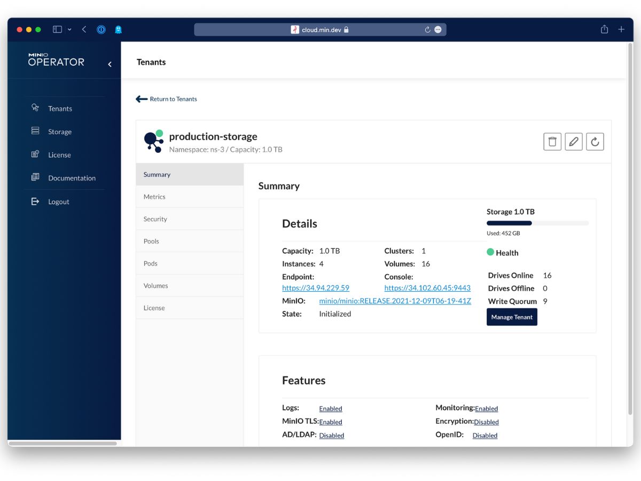Viewport: 641px width, 481px height.
Task: Click the 'Initialized' state value
Action: coord(335,314)
